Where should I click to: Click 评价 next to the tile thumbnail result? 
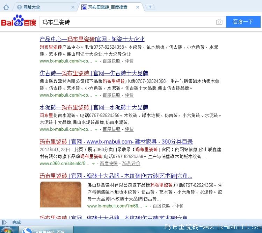179,206
